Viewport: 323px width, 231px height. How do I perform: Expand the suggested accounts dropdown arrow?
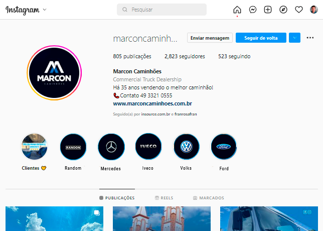click(294, 38)
